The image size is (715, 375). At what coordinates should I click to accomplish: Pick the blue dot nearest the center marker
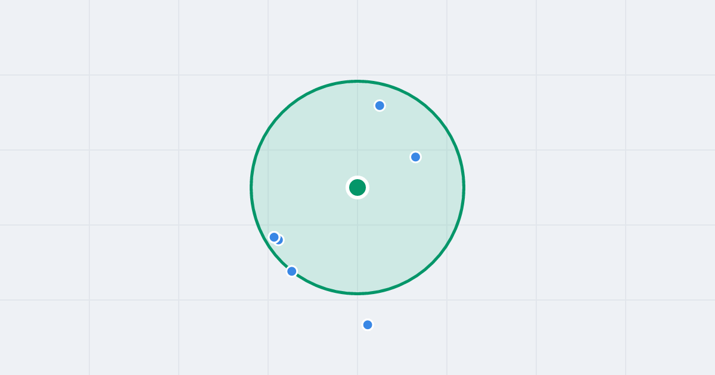pyautogui.click(x=416, y=157)
